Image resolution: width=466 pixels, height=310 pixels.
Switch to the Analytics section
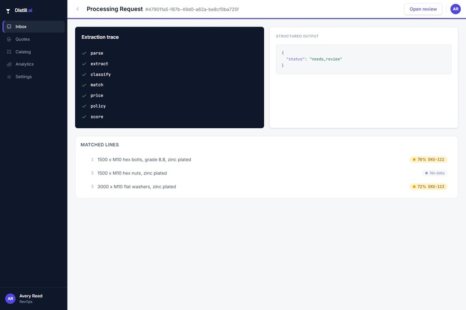34,64
